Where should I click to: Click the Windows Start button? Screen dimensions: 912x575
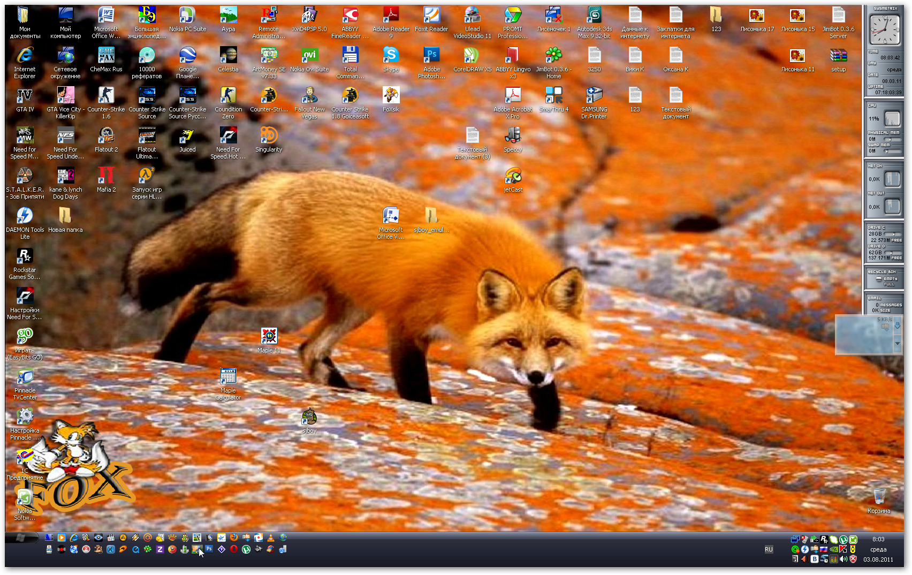(x=21, y=538)
